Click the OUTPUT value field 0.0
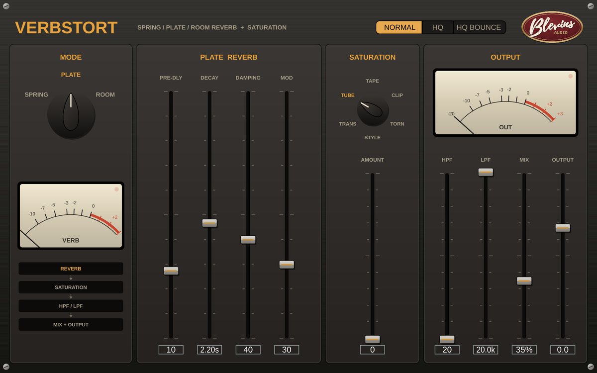 tap(563, 350)
